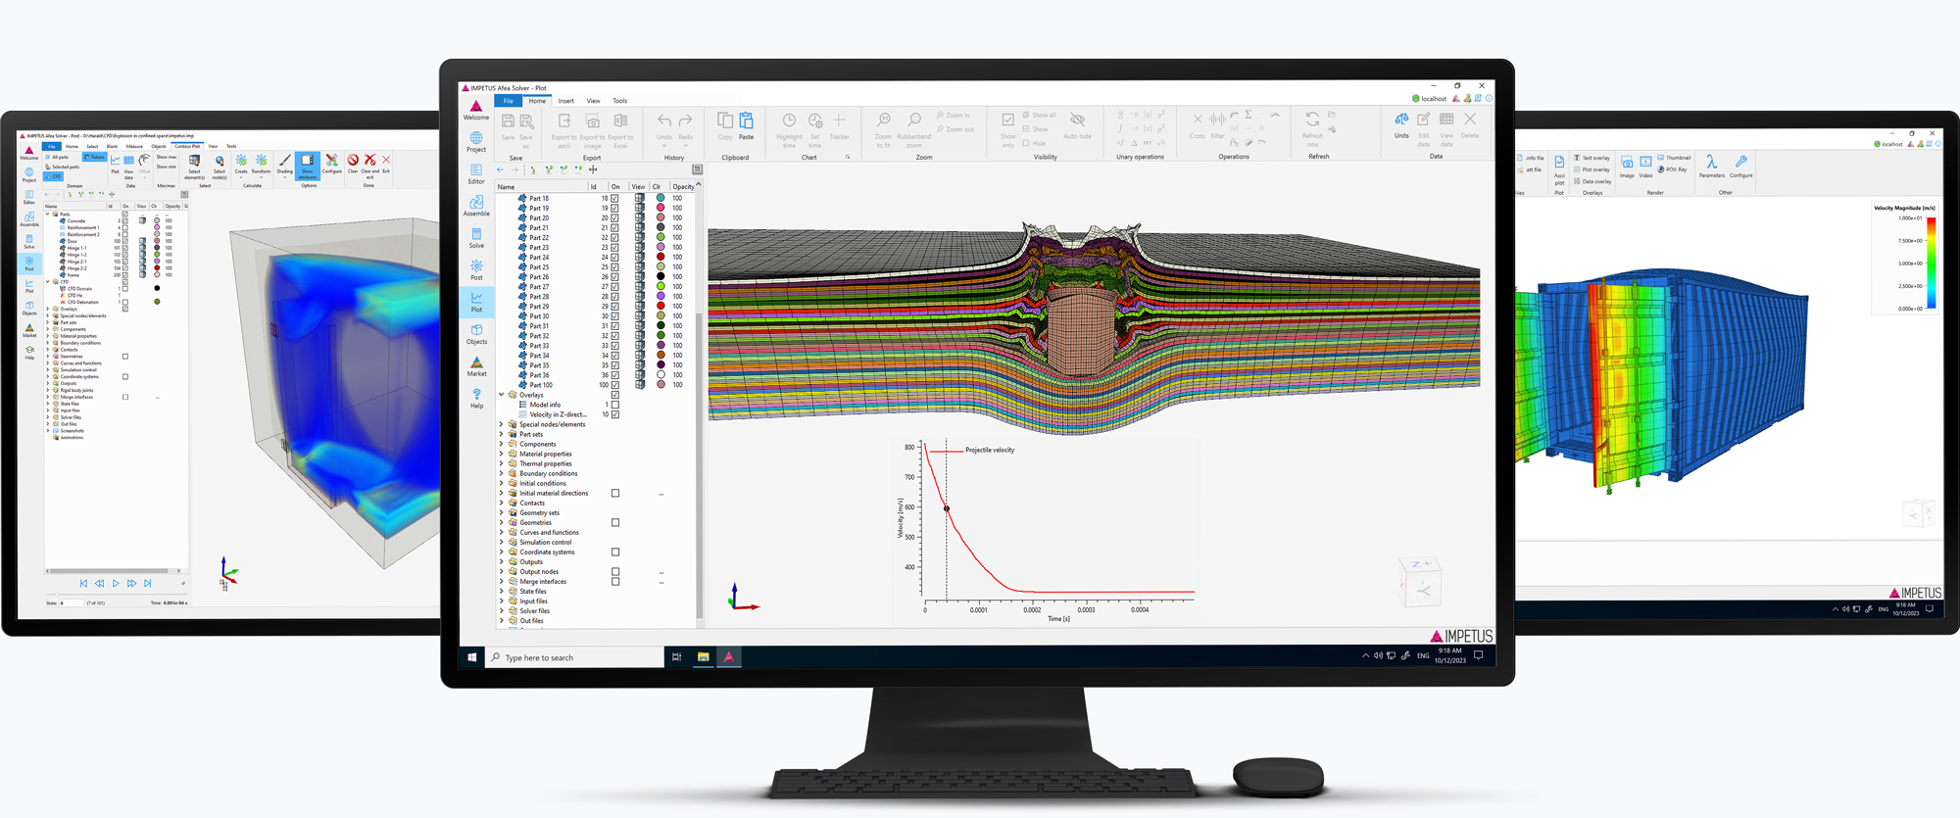
Task: Expand the Solver files node
Action: pos(502,610)
